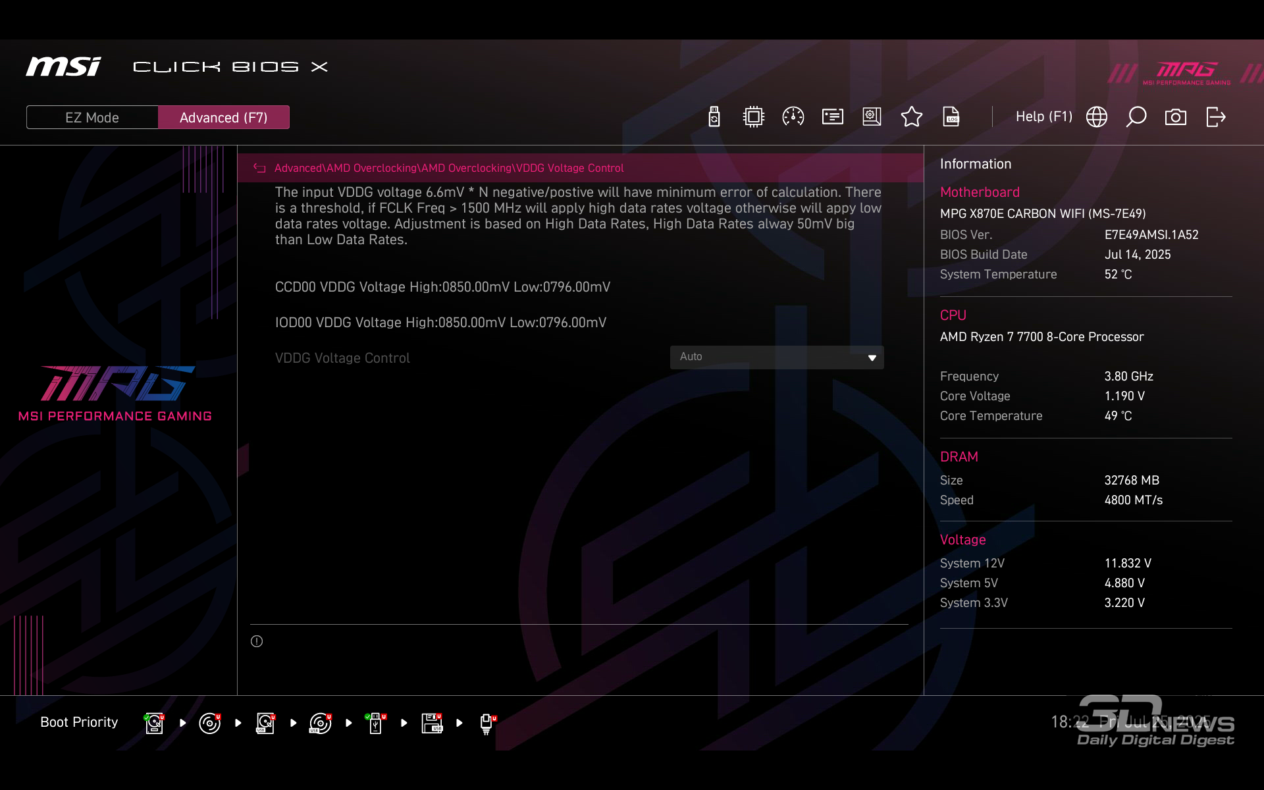Select the USB floppy boot icon
The width and height of the screenshot is (1264, 790).
(x=432, y=723)
